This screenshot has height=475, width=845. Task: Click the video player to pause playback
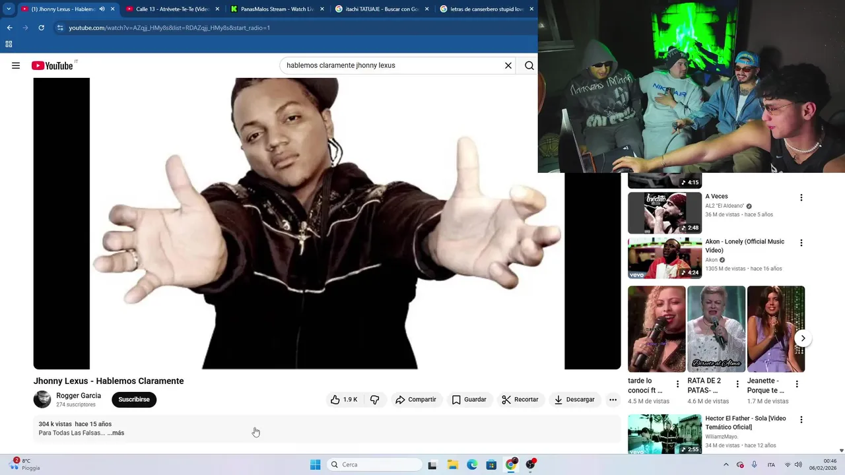327,224
